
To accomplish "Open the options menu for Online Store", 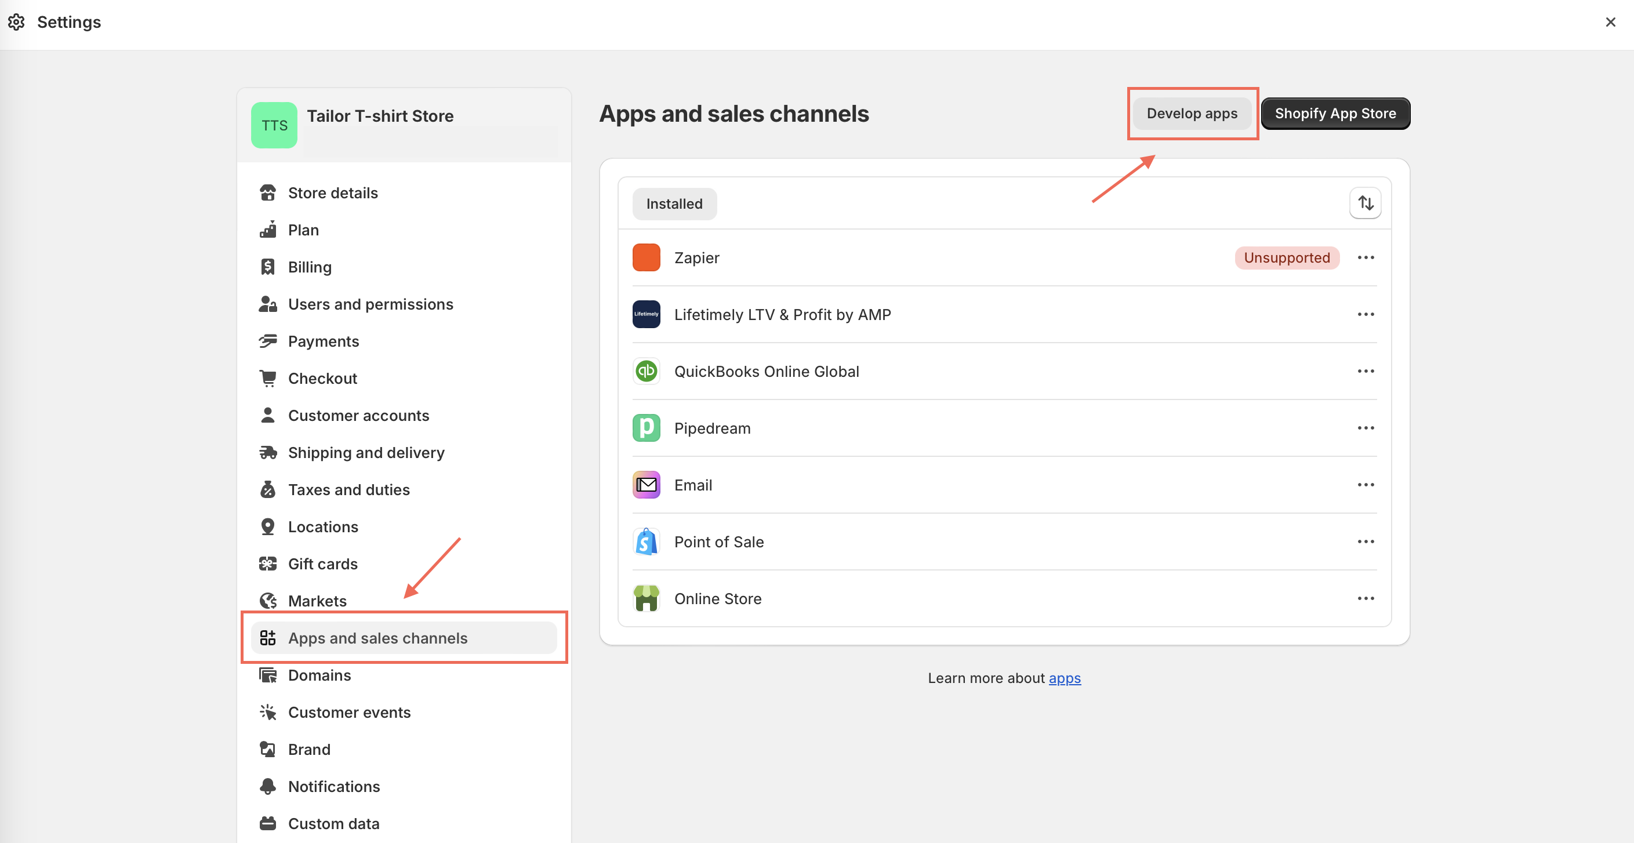I will coord(1366,598).
